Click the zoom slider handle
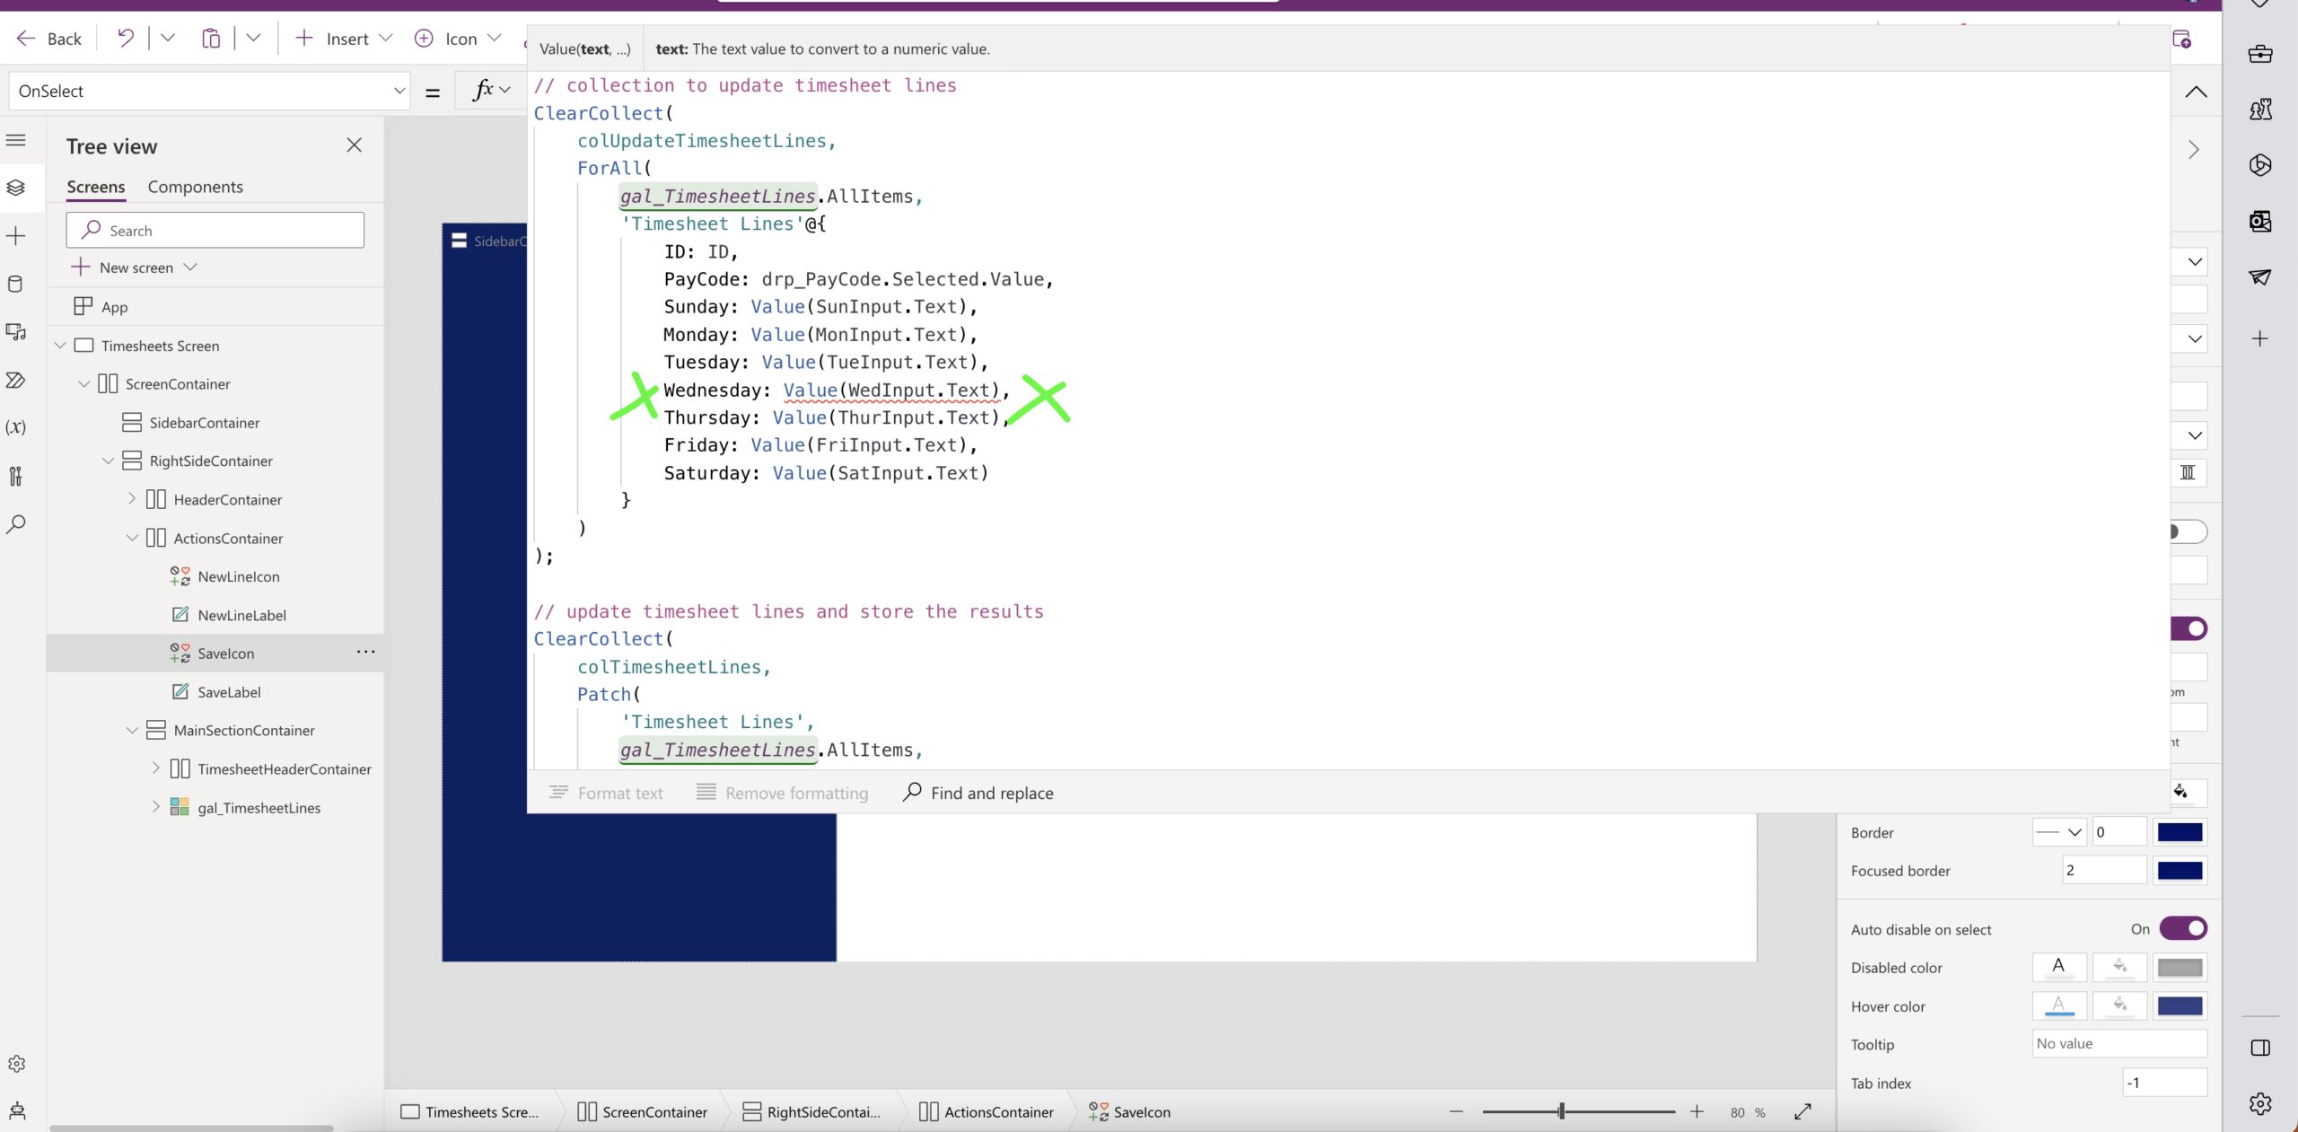The image size is (2298, 1132). [1562, 1111]
